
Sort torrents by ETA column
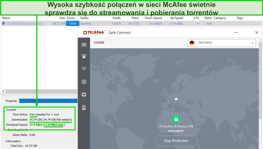(197, 18)
